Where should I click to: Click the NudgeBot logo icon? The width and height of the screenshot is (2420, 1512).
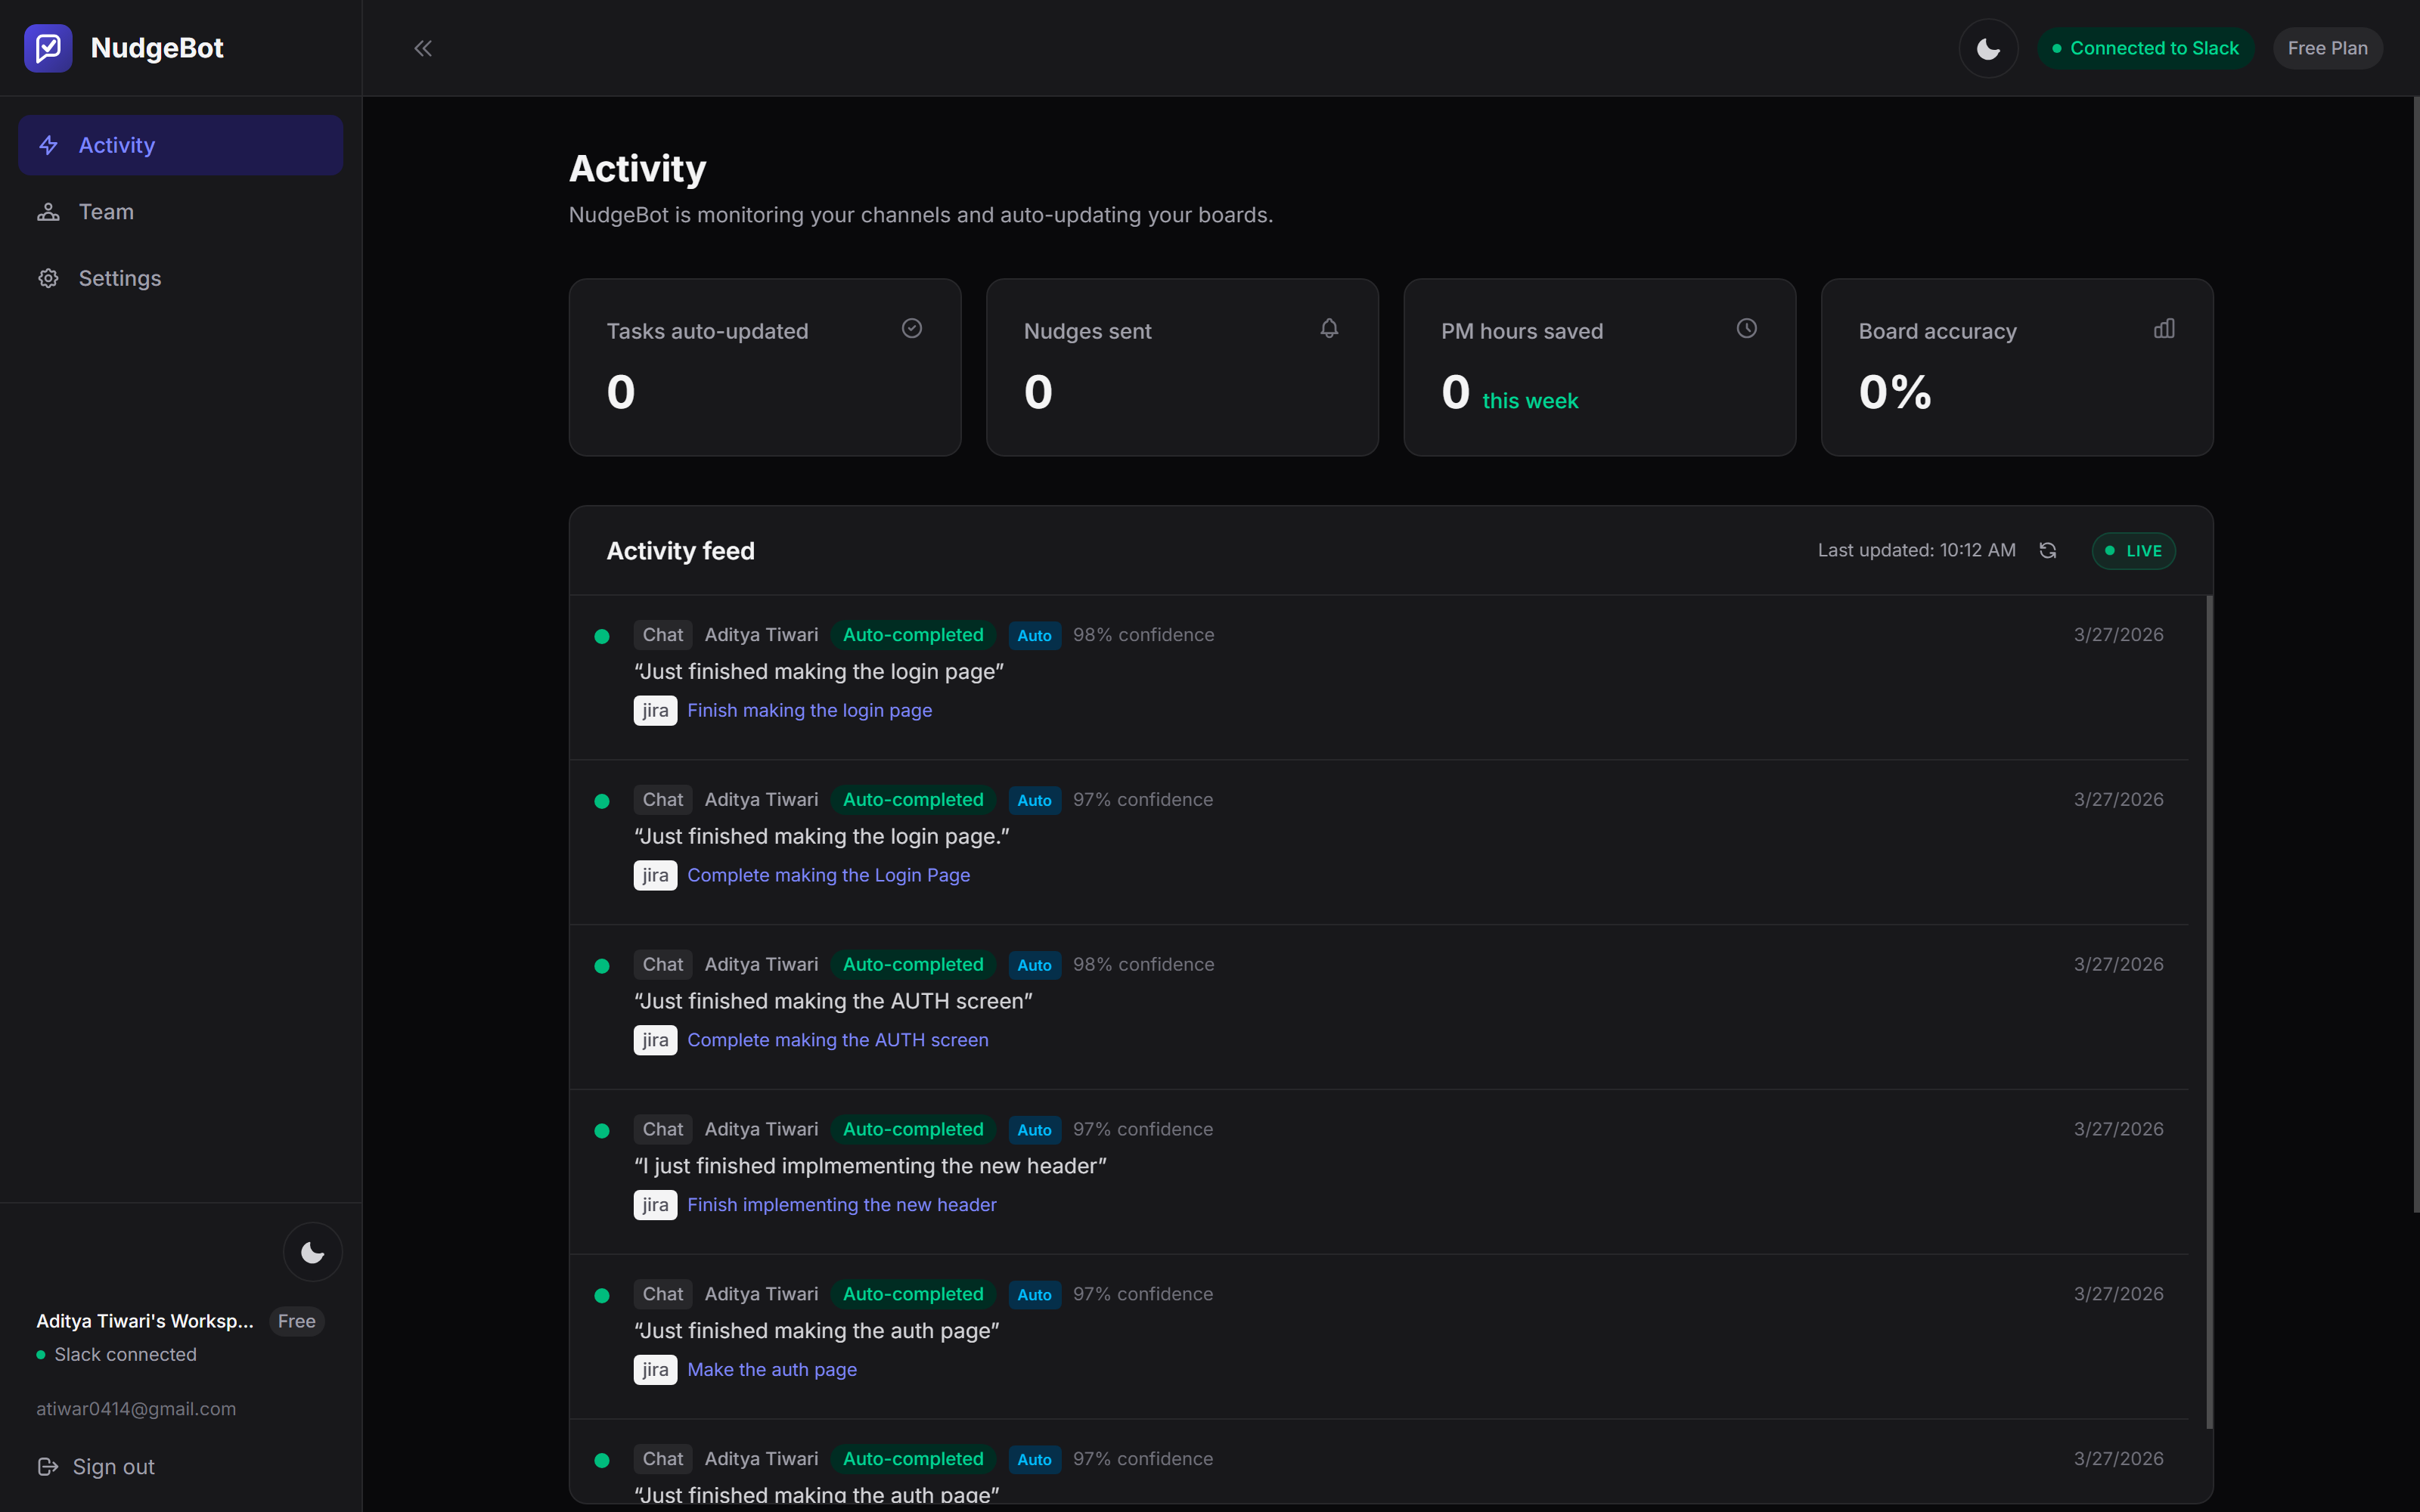48,47
